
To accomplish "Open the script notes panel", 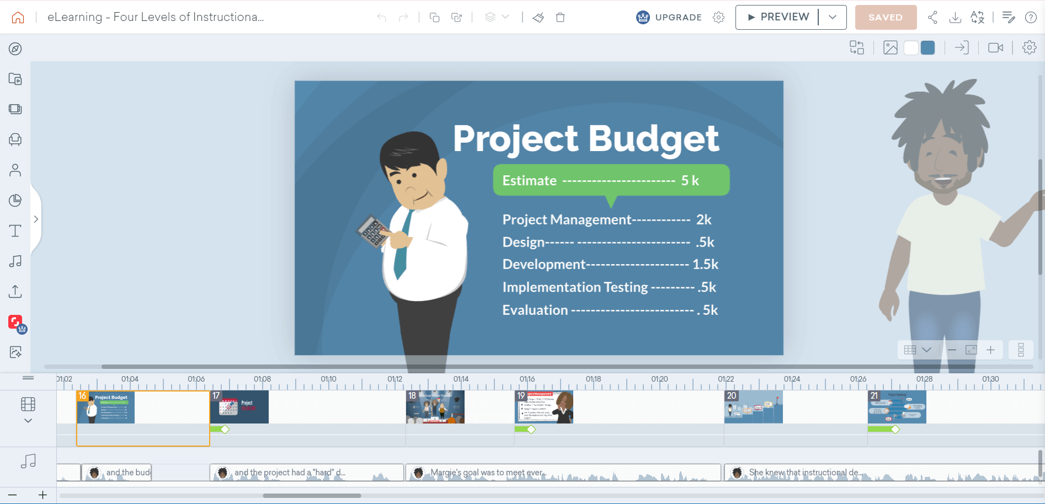I will point(1009,17).
